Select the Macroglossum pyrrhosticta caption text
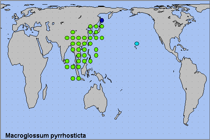This screenshot has width=210, height=140. tap(46, 135)
